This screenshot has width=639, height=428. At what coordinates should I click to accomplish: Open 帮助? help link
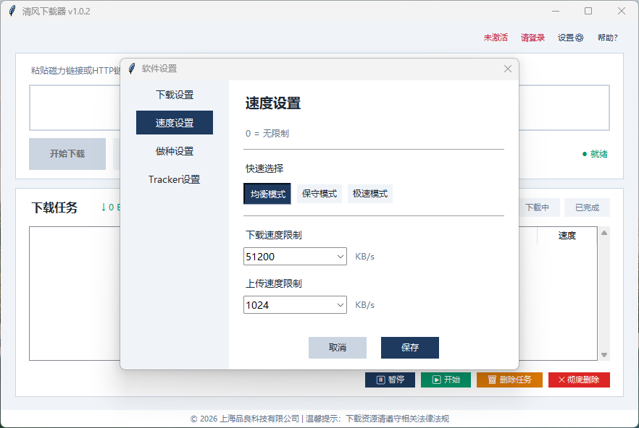608,38
